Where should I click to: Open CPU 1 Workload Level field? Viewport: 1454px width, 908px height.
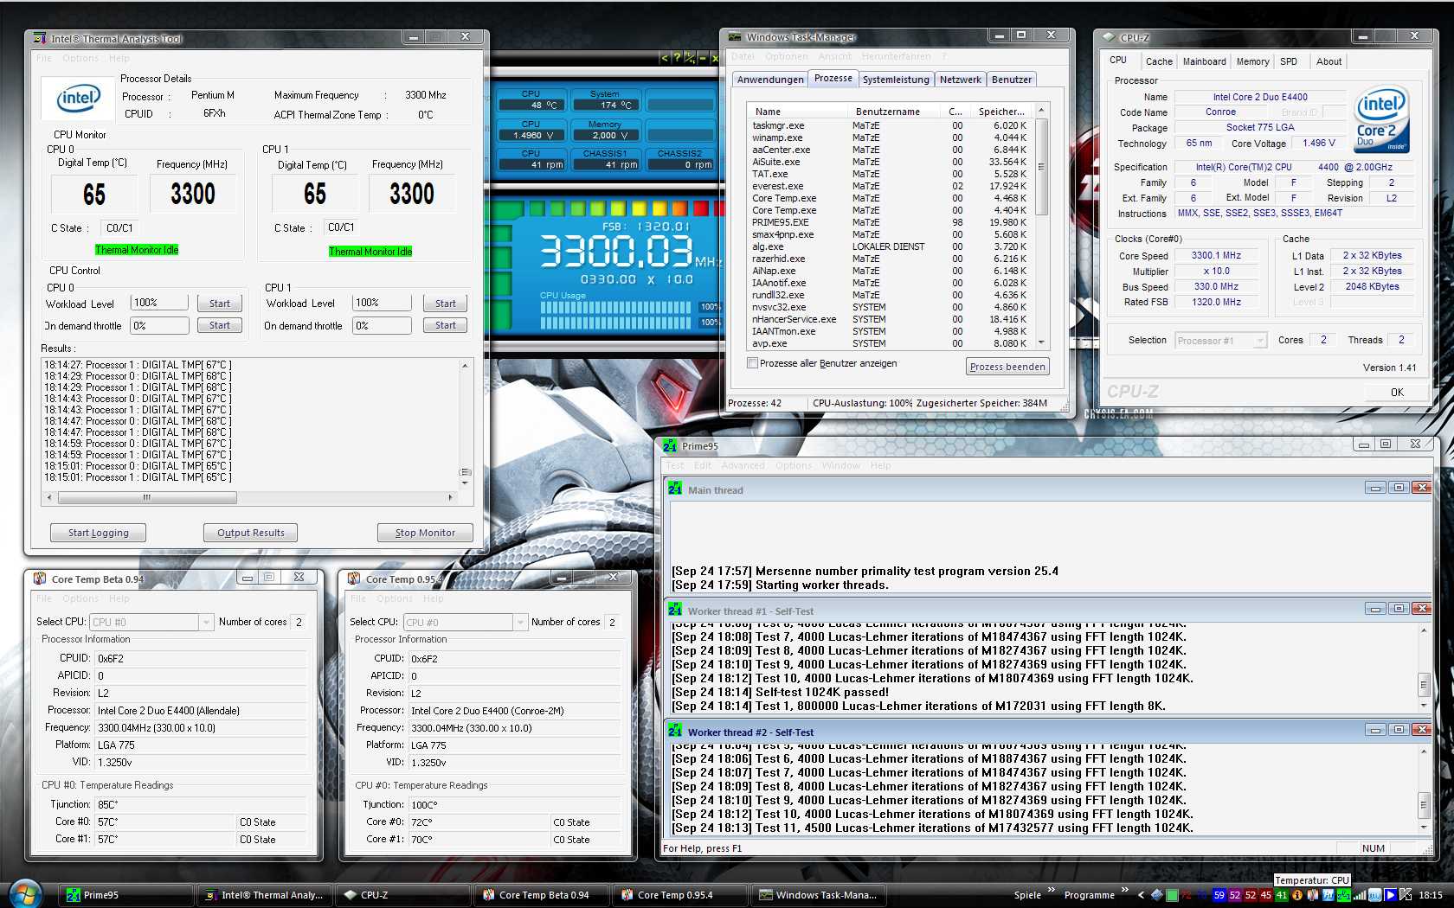tap(382, 303)
